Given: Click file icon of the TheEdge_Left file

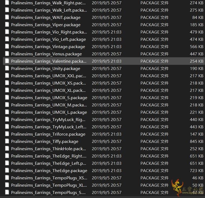Looking at the screenshot, I should (7, 163).
